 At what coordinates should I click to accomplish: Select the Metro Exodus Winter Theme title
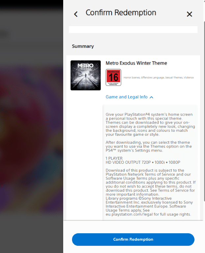136,63
